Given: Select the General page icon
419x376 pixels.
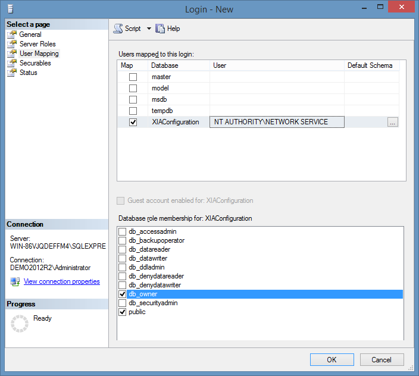Looking at the screenshot, I should click(x=12, y=35).
